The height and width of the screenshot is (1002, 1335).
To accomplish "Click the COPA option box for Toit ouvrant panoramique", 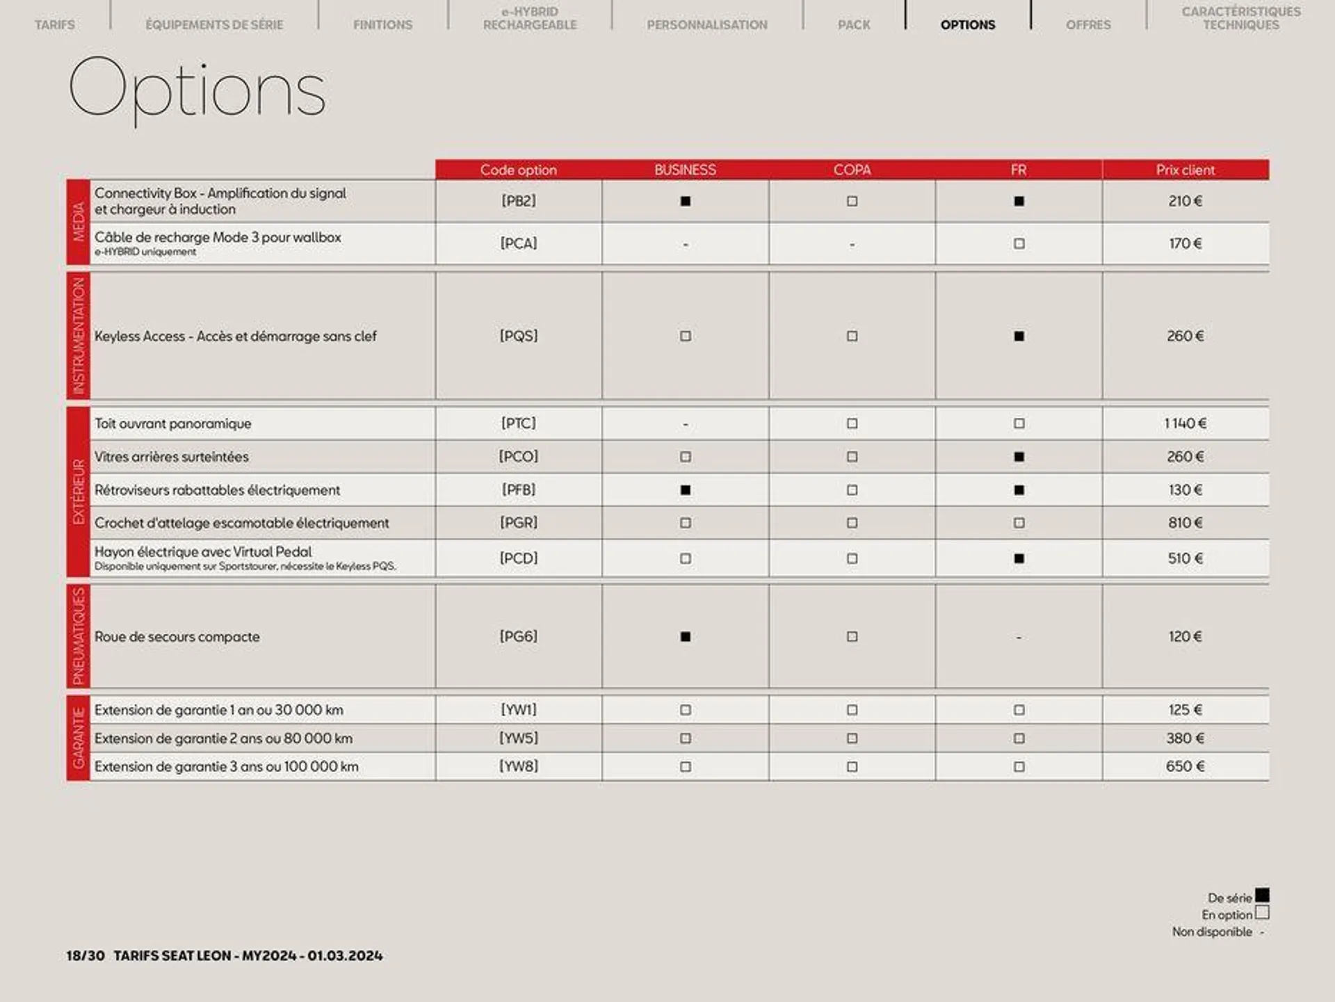I will (x=852, y=423).
